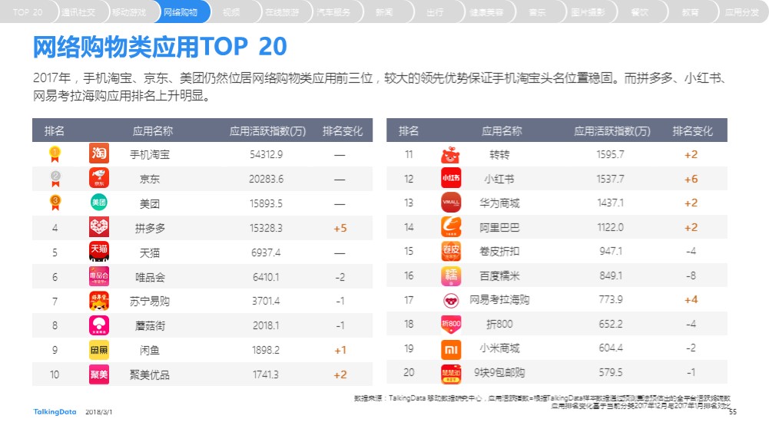Click the 天猫 app icon
The width and height of the screenshot is (769, 432).
pyautogui.click(x=99, y=252)
